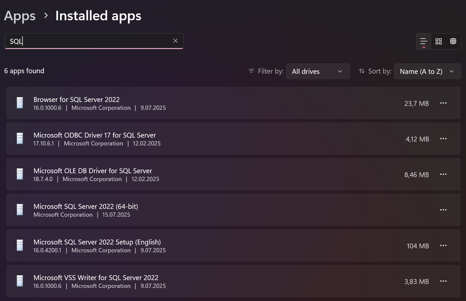Click Microsoft ODBC Driver 17 app icon
The image size is (466, 301).
click(20, 139)
